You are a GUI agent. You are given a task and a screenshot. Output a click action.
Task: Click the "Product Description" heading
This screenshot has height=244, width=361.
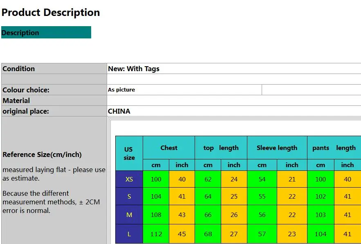pyautogui.click(x=51, y=12)
